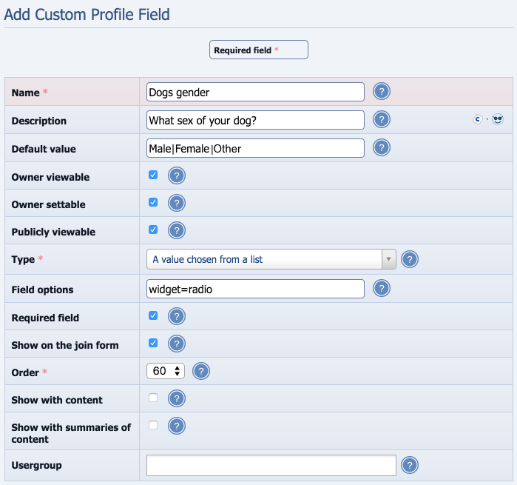The image size is (517, 485).
Task: Uncheck the Publicly viewable checkbox
Action: coord(153,230)
